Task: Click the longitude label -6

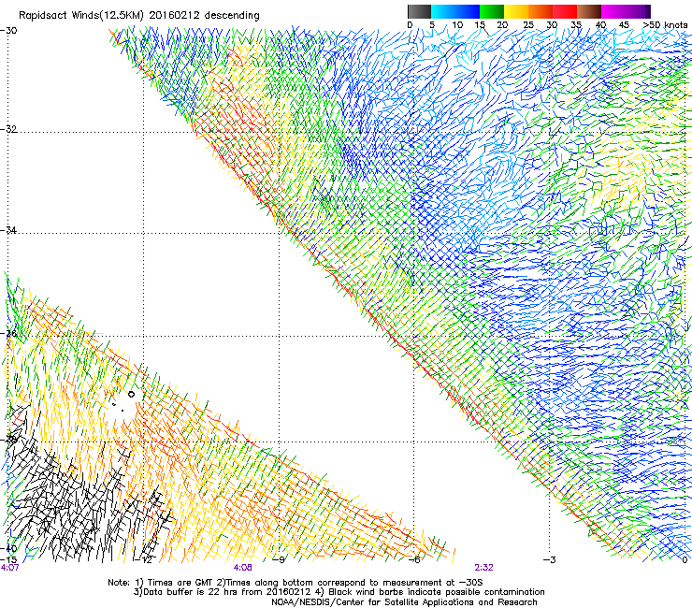Action: [x=414, y=560]
